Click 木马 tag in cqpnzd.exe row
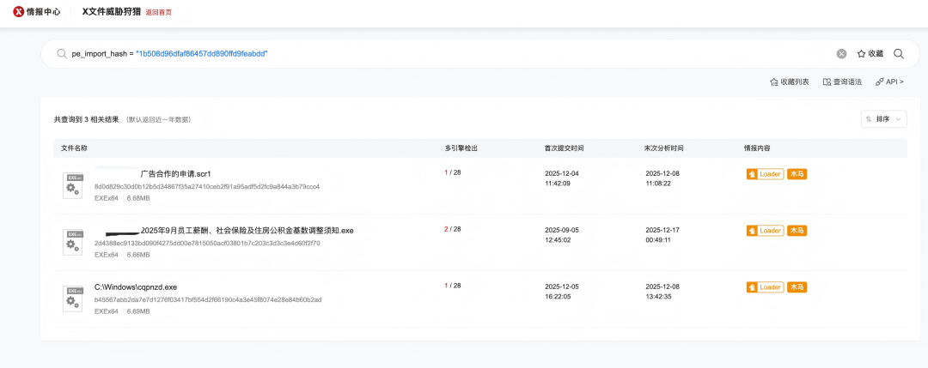Image resolution: width=928 pixels, height=368 pixels. [x=797, y=287]
